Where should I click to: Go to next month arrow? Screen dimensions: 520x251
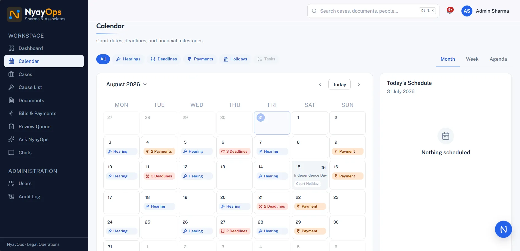[359, 84]
